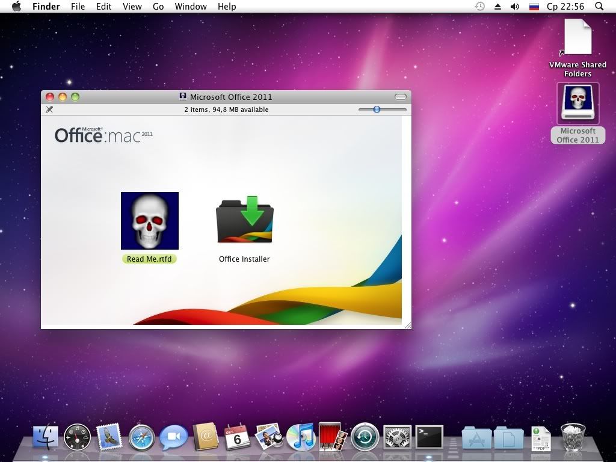Image resolution: width=616 pixels, height=462 pixels.
Task: Toggle the toolbar pill button in title bar
Action: click(x=400, y=97)
